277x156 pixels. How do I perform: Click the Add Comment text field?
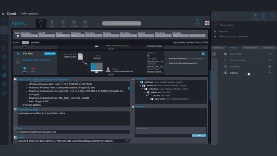click(x=171, y=130)
